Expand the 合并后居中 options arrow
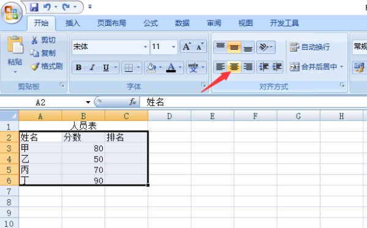Screen dimensions: 367x228 point(342,67)
